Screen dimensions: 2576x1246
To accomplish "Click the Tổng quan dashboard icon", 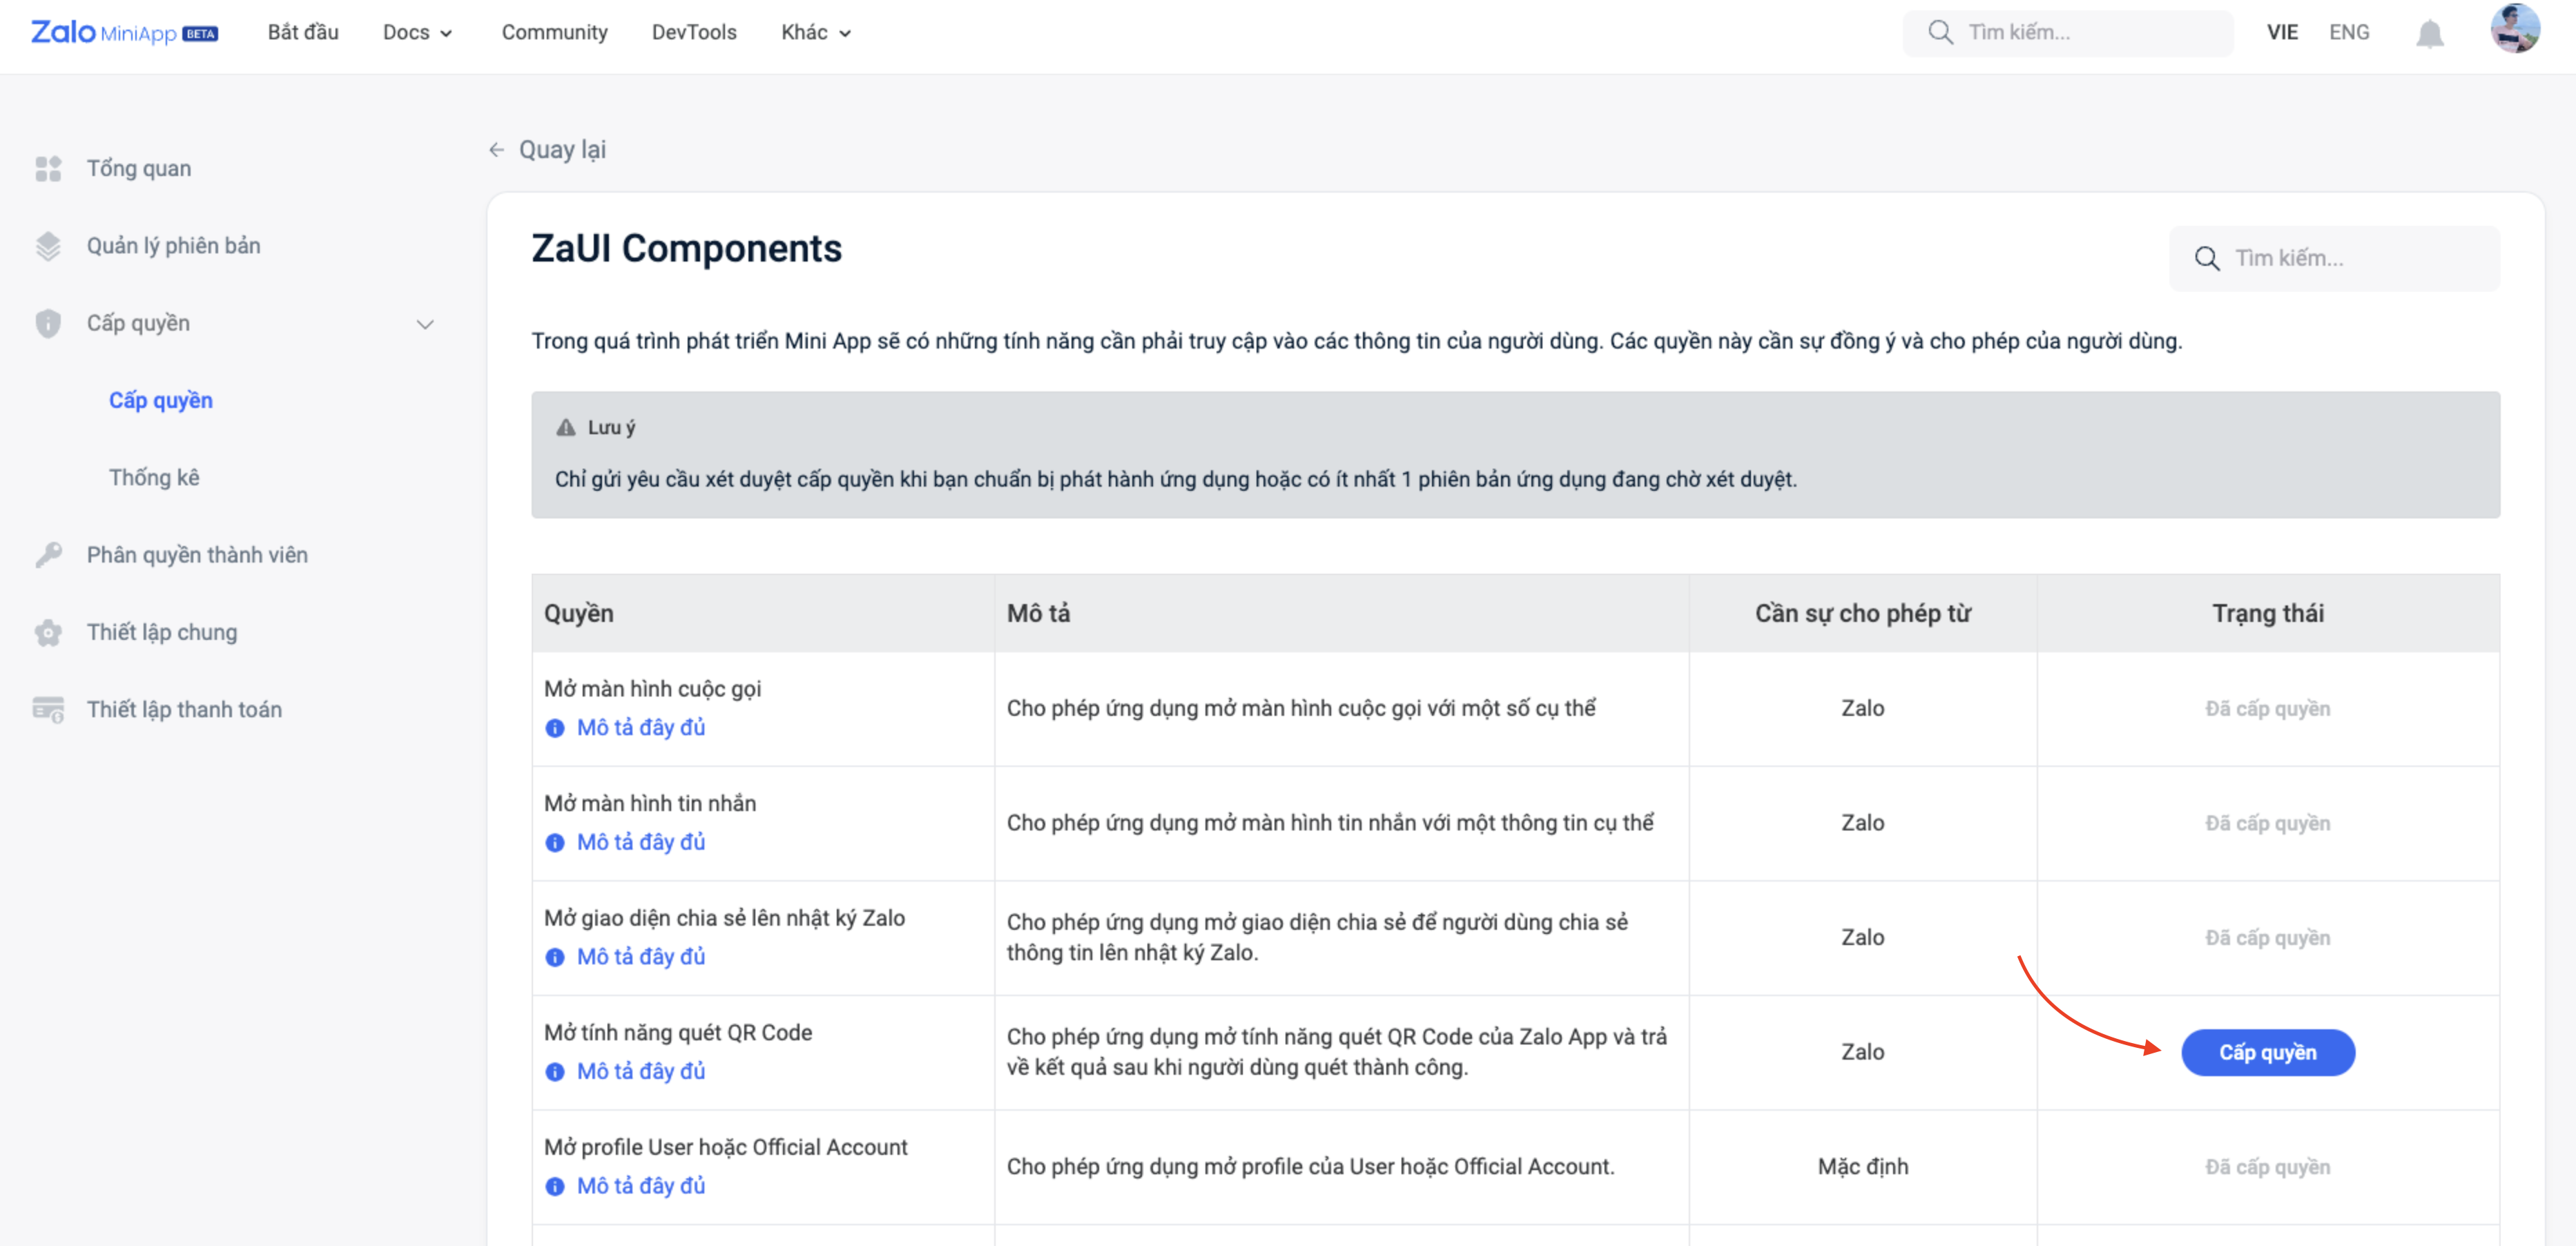I will coord(48,169).
